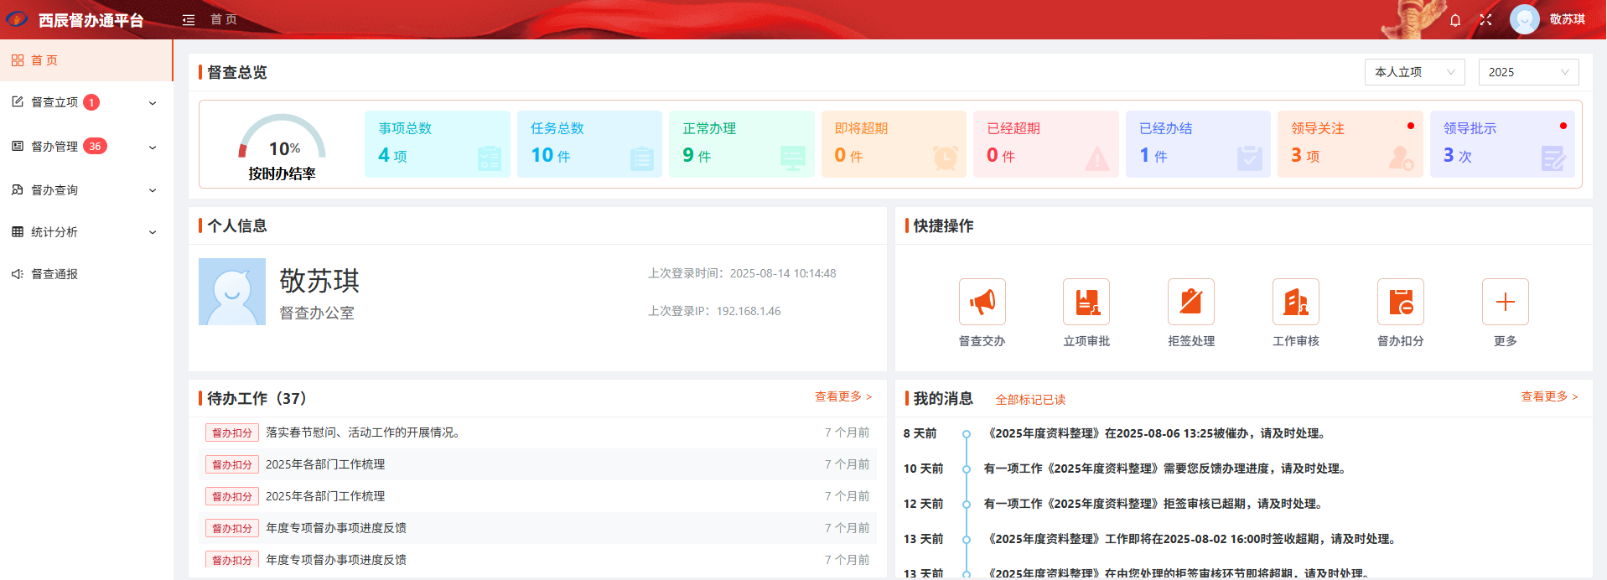The width and height of the screenshot is (1607, 580).
Task: Collapse the sidebar with menu fold icon
Action: 189,20
